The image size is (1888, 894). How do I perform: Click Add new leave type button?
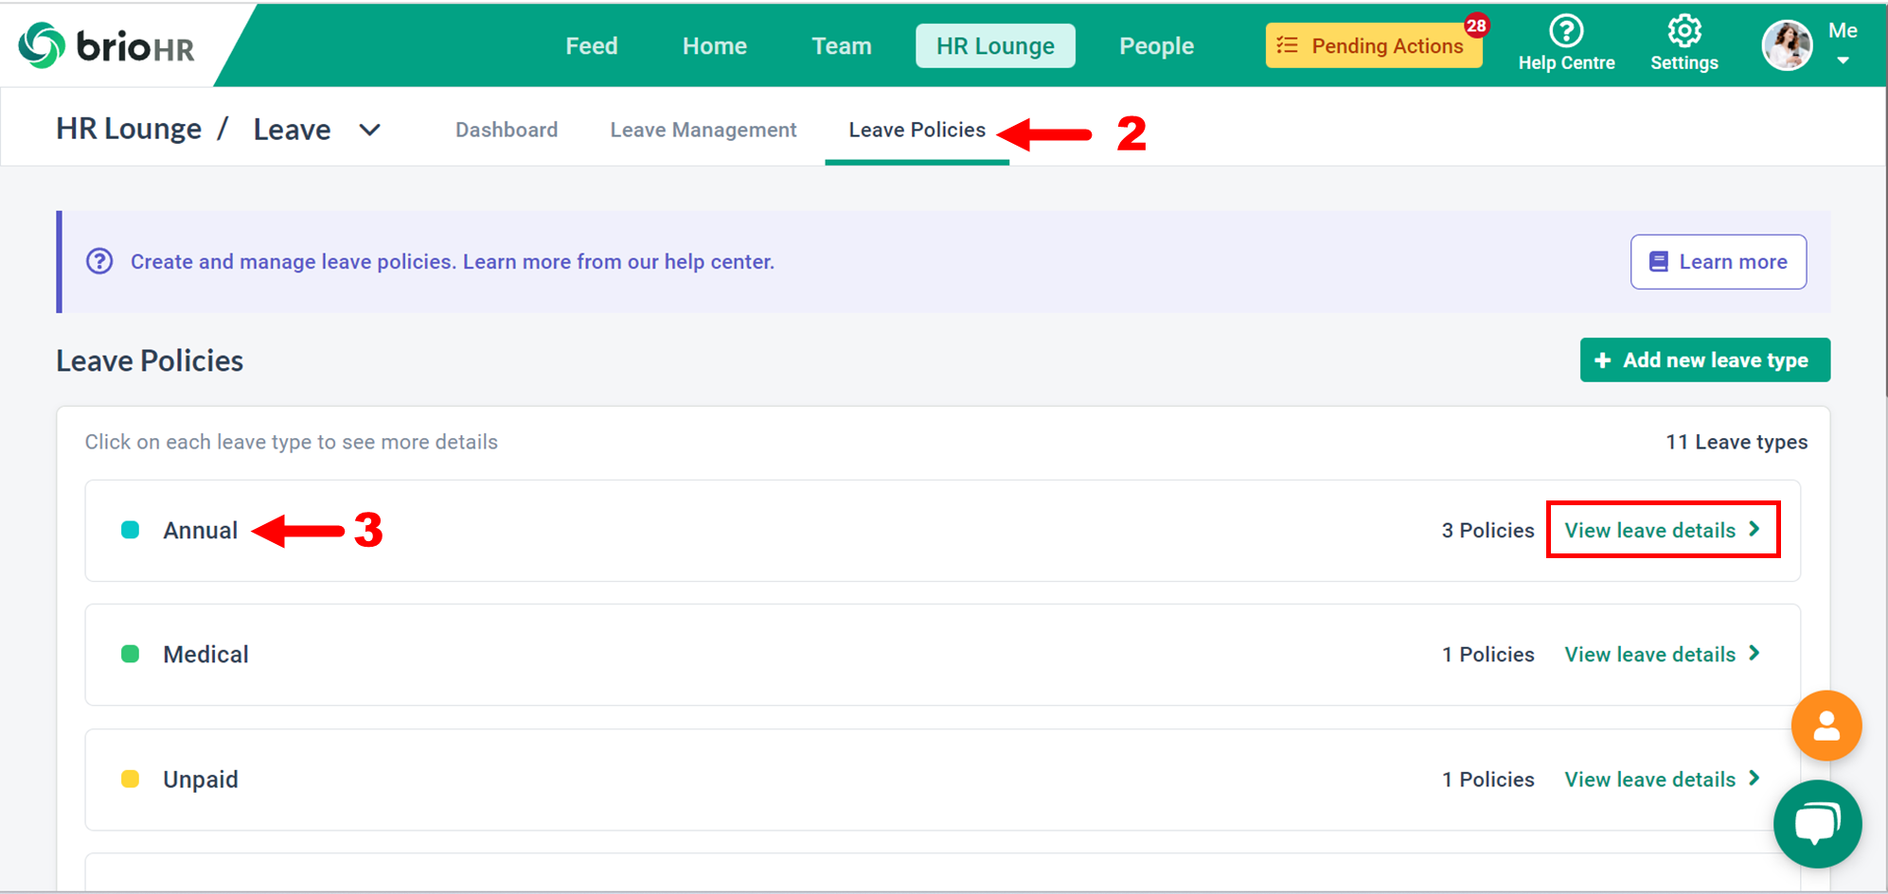[x=1704, y=359]
